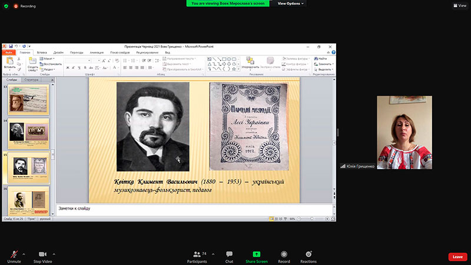Switch to the Вставка ribbon tab

(42, 52)
